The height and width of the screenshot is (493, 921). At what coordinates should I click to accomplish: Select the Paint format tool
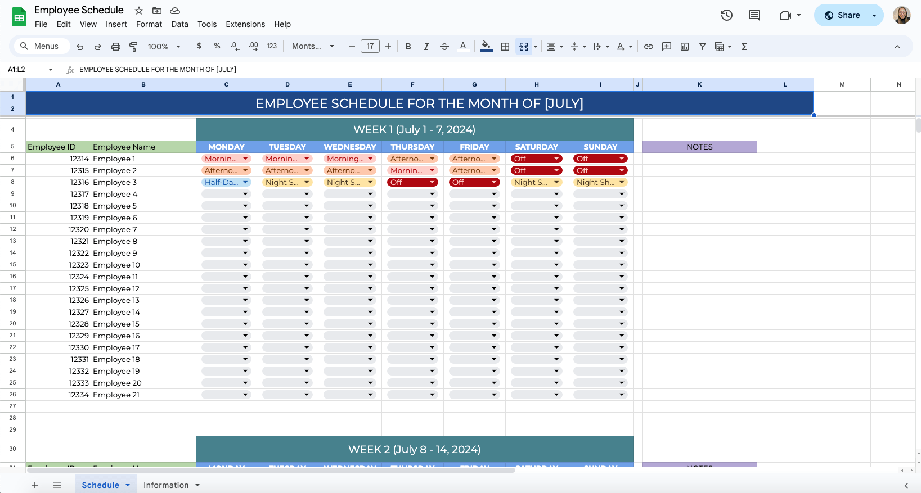click(x=133, y=47)
